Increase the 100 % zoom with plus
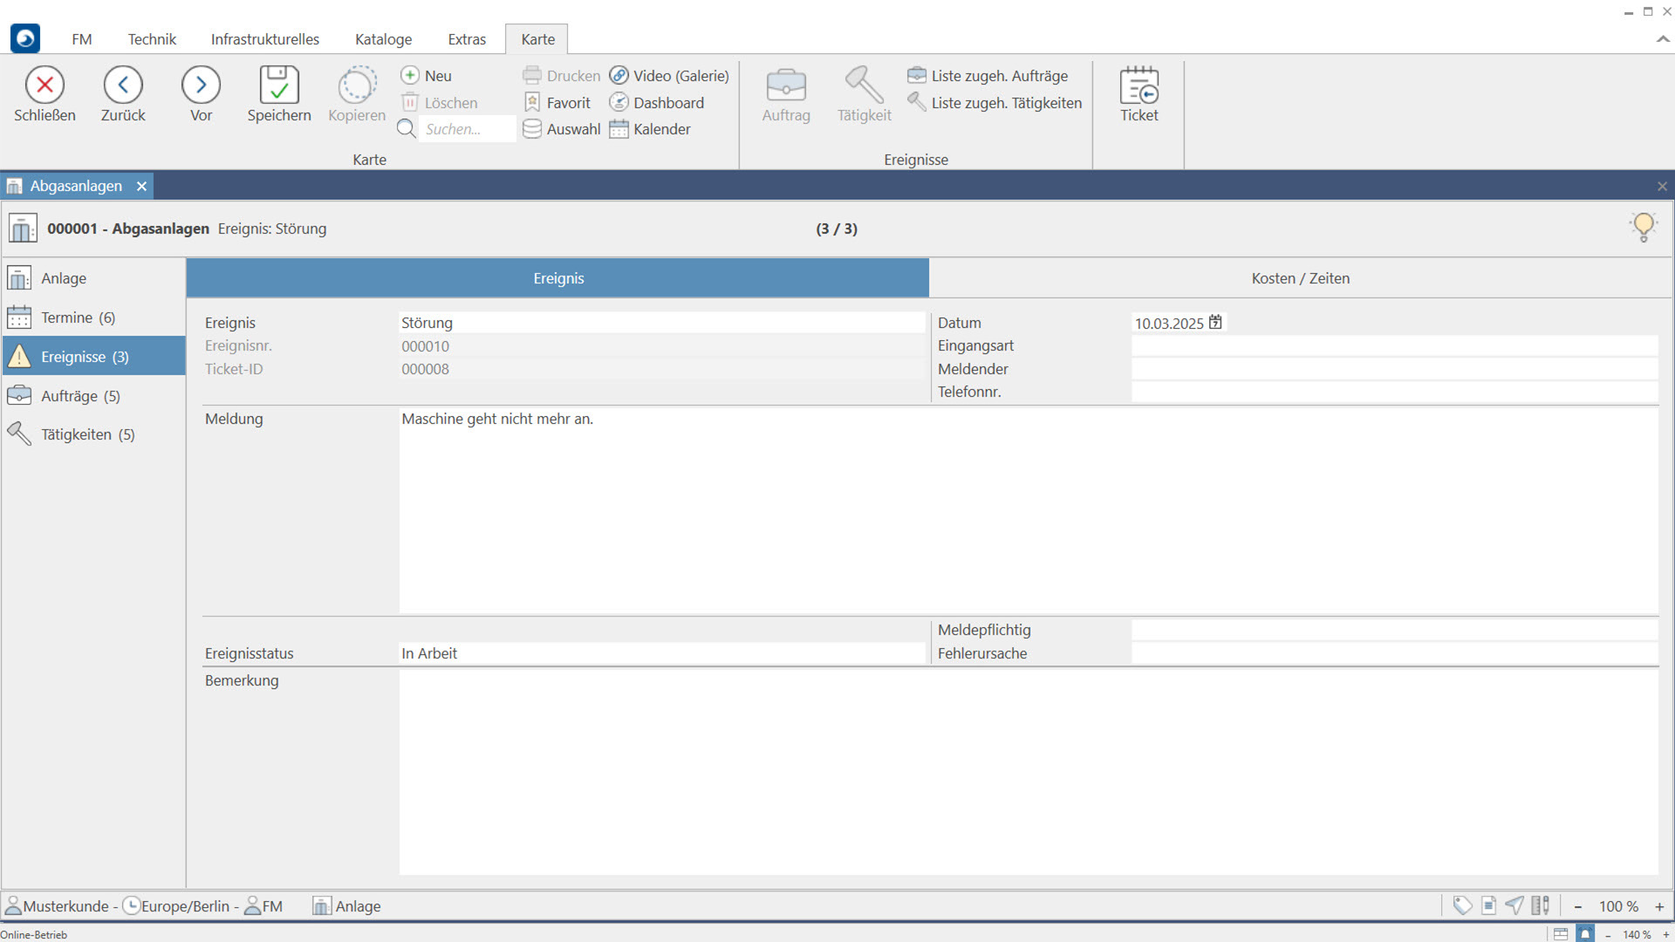This screenshot has width=1675, height=942. pos(1659,906)
